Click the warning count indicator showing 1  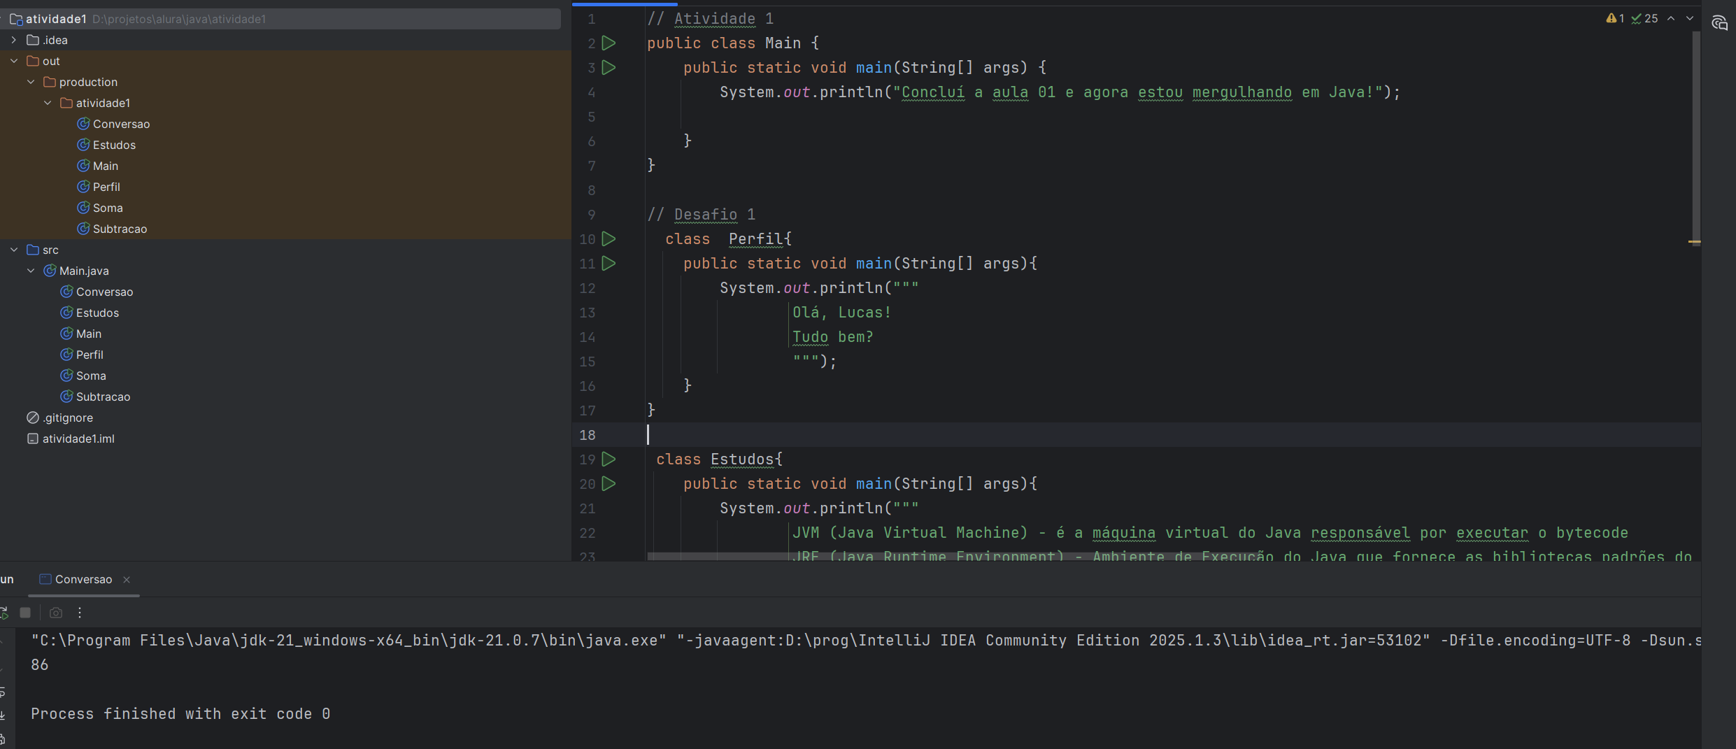(x=1615, y=19)
